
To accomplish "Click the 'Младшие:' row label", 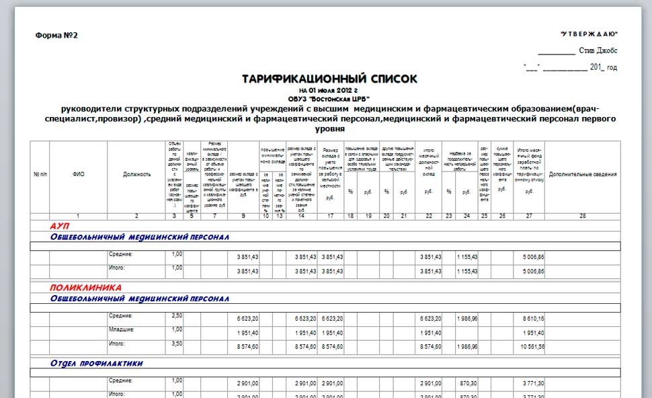I will tap(122, 329).
